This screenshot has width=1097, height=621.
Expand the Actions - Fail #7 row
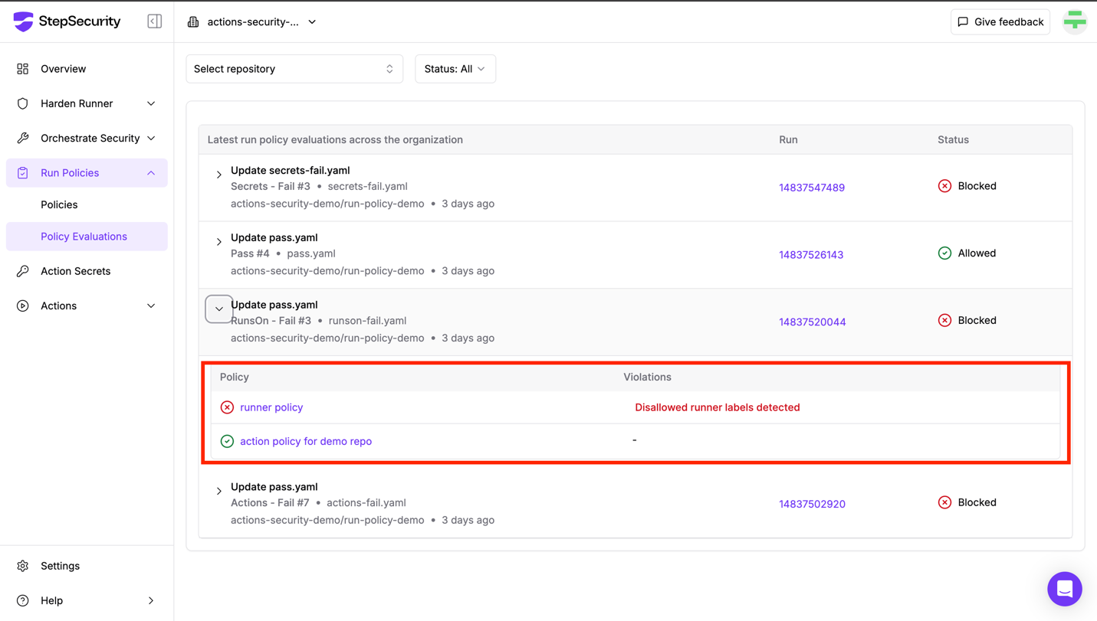219,491
